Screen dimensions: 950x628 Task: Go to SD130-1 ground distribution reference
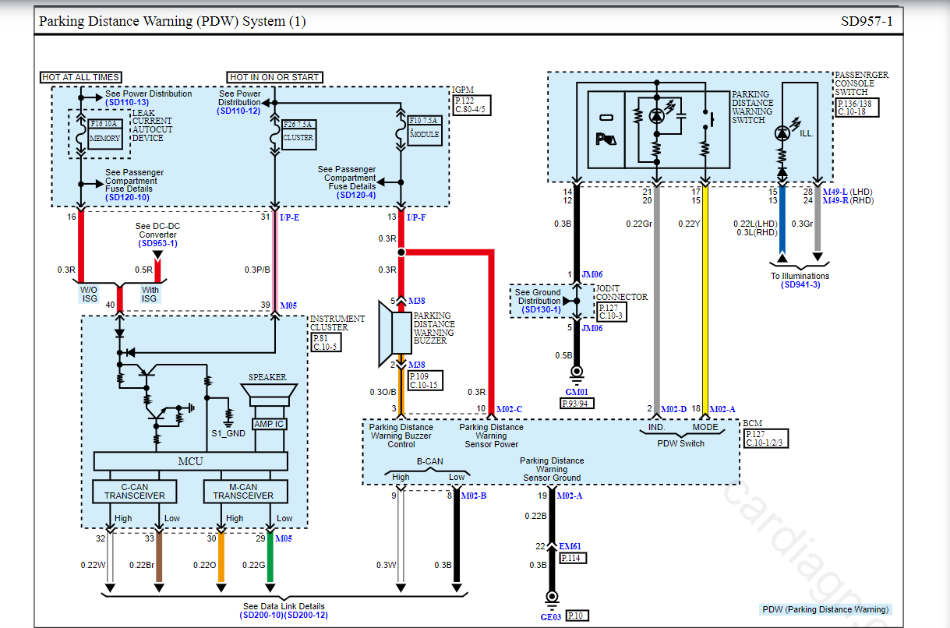coord(537,309)
